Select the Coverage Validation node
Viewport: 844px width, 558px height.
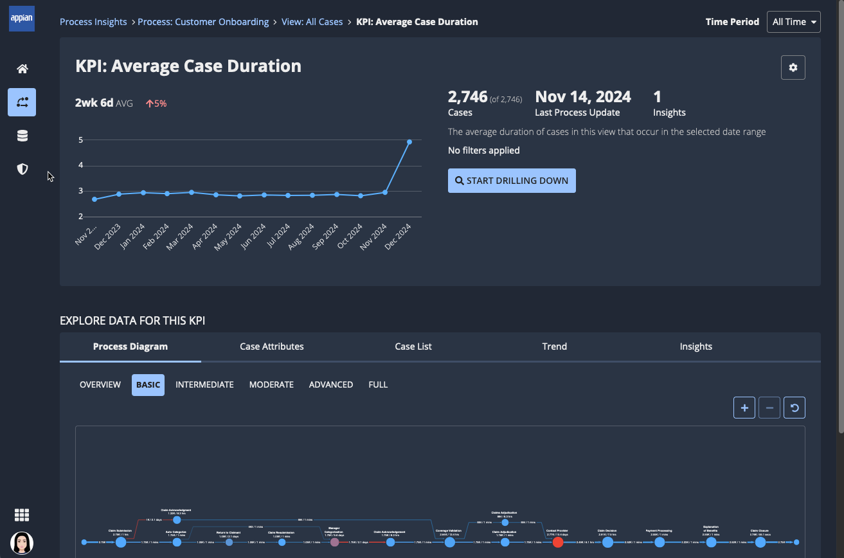pyautogui.click(x=449, y=543)
